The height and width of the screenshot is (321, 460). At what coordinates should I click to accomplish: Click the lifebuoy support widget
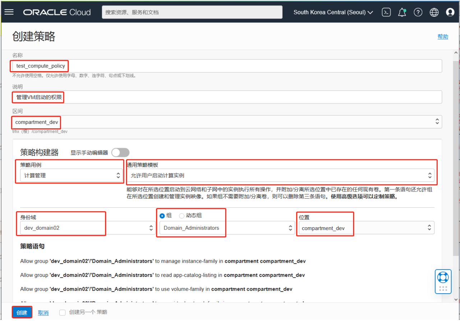click(x=443, y=278)
